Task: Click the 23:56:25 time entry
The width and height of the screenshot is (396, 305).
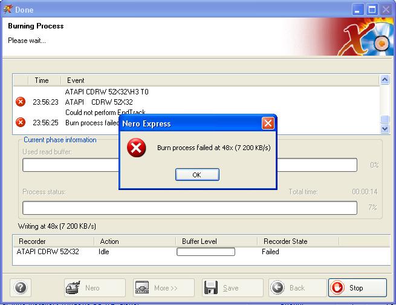Action: (x=45, y=123)
